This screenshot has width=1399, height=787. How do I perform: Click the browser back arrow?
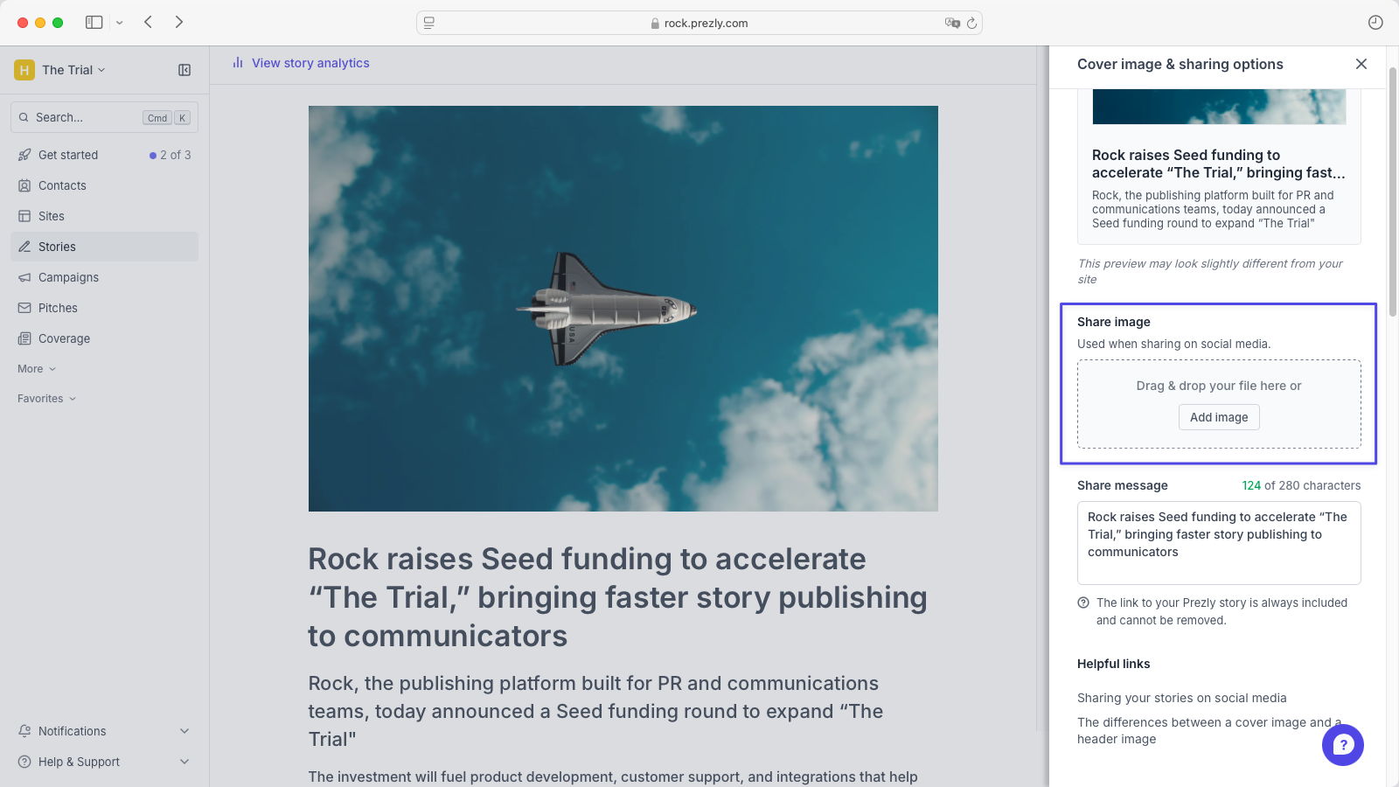[149, 22]
